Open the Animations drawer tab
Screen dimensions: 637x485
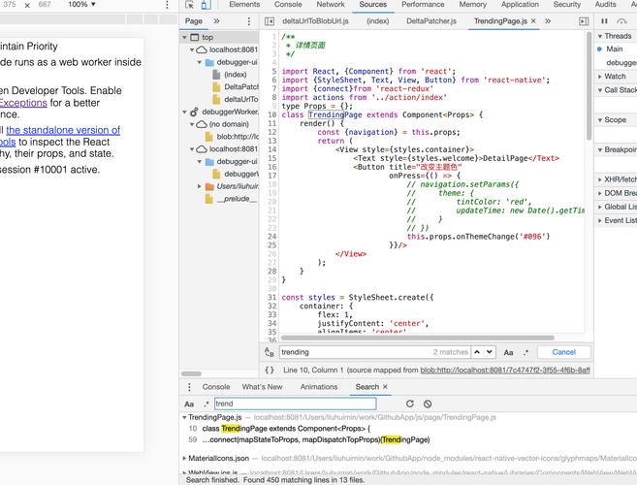pos(319,387)
